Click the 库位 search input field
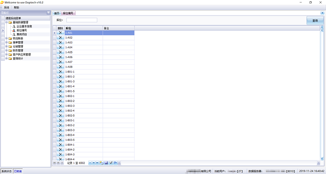This screenshot has height=174, width=326. [82, 20]
